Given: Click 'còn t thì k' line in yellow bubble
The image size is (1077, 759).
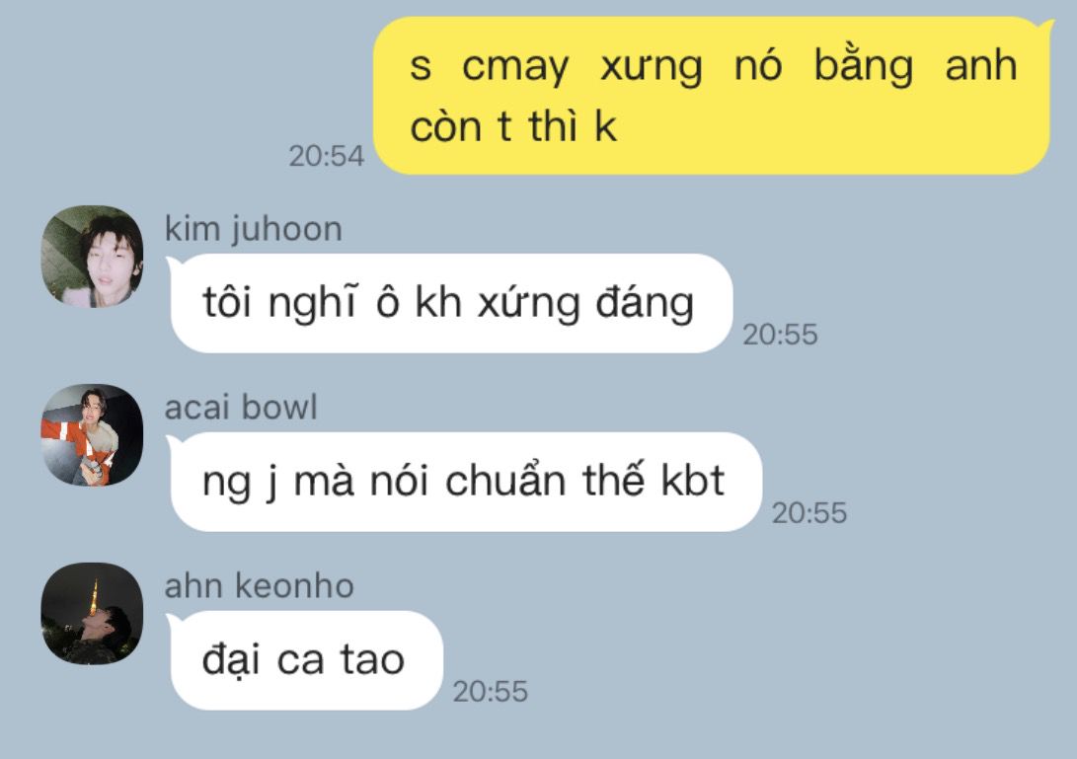Looking at the screenshot, I should pyautogui.click(x=513, y=126).
